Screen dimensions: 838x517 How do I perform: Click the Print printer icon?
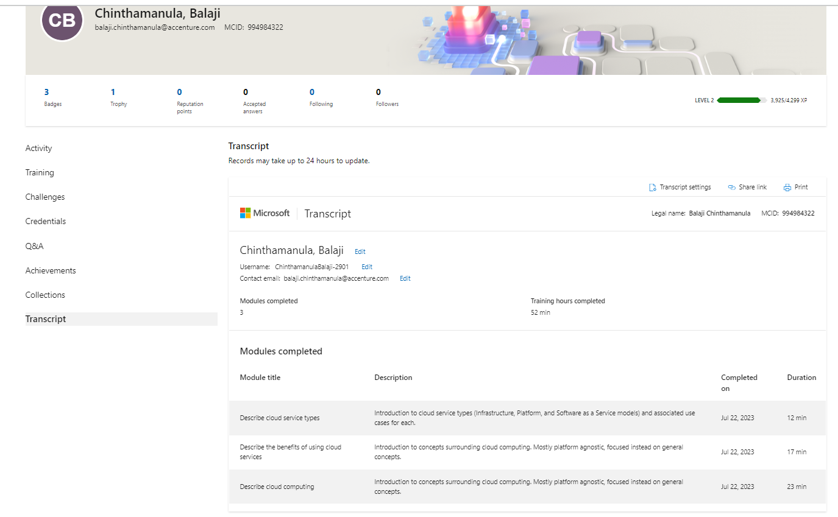pyautogui.click(x=787, y=188)
